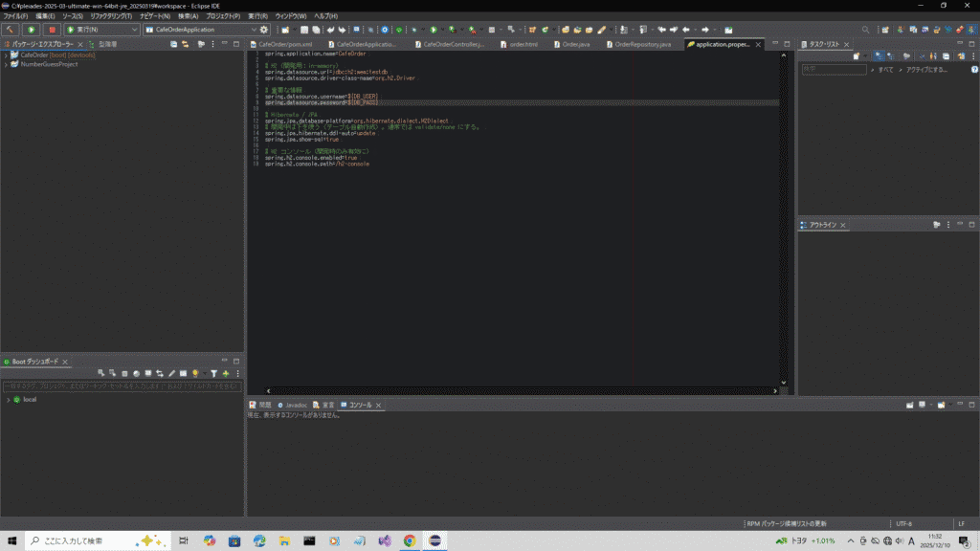
Task: Open the CafeOrderApplication launch config dropdown
Action: coord(198,30)
